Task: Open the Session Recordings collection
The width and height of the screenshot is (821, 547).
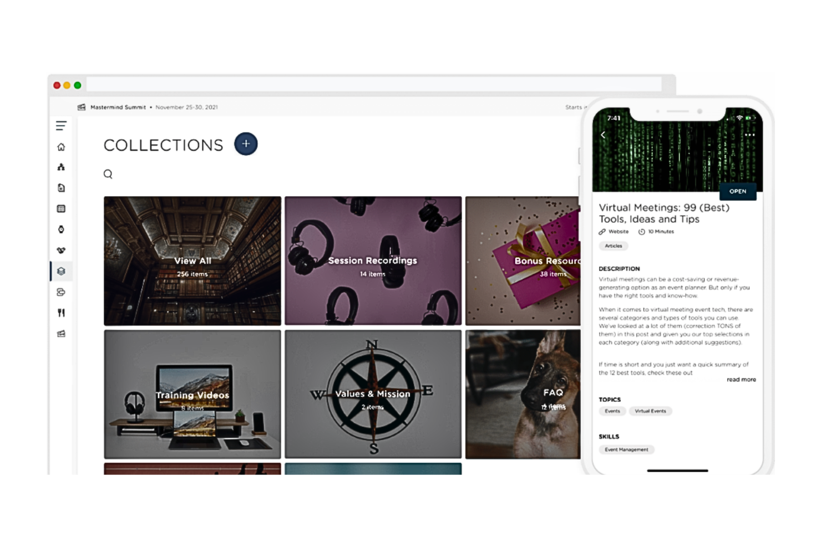Action: click(373, 260)
